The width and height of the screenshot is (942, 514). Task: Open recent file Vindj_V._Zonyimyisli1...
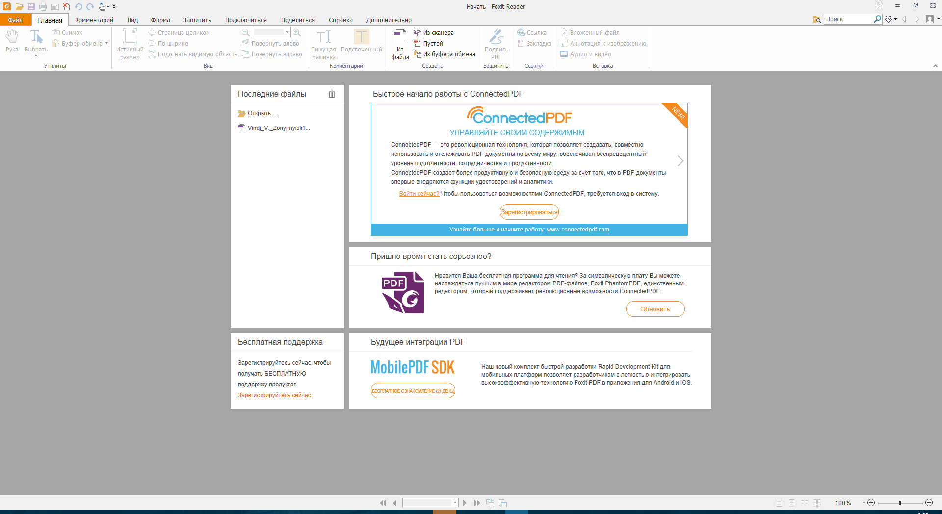[x=274, y=128]
